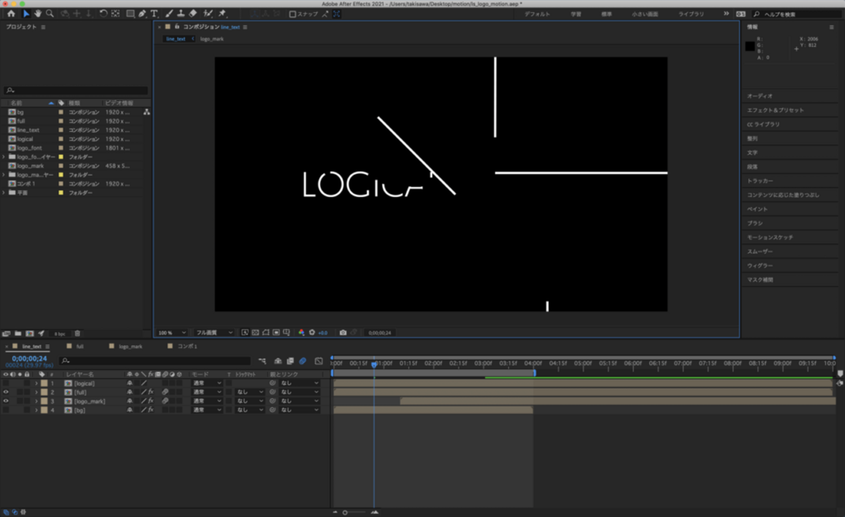Viewport: 845px width, 517px height.
Task: Select the Clone Stamp tool
Action: click(181, 13)
